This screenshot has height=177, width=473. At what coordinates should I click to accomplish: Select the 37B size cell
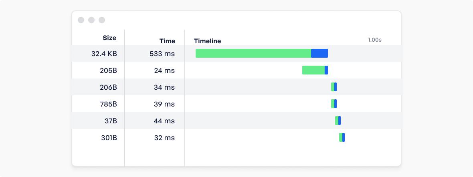point(110,121)
